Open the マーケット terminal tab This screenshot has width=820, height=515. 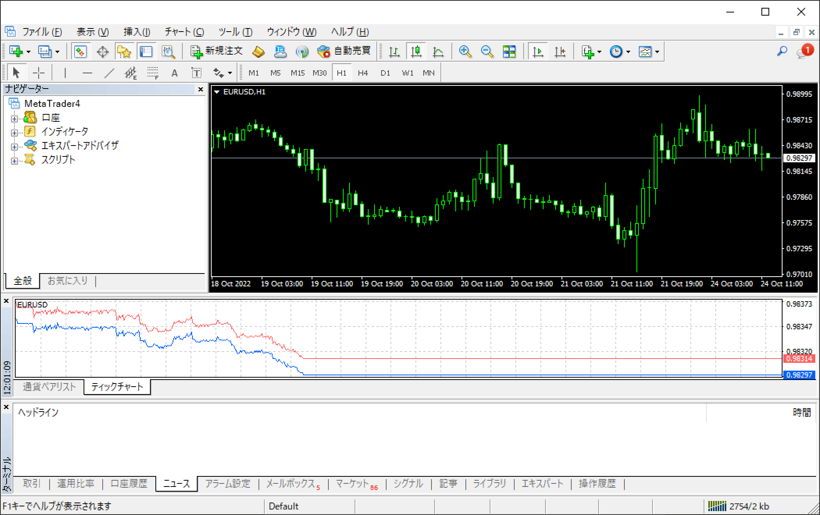click(x=357, y=484)
